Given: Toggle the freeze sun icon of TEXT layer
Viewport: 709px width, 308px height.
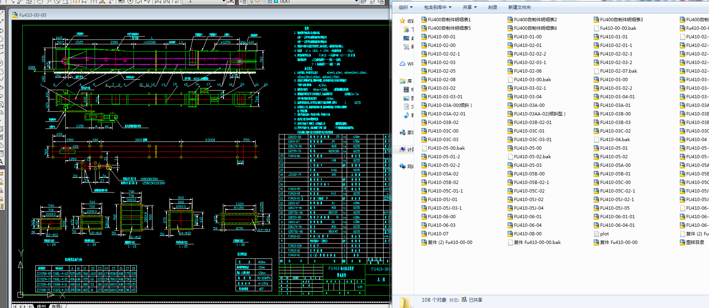Looking at the screenshot, I should [258, 1].
